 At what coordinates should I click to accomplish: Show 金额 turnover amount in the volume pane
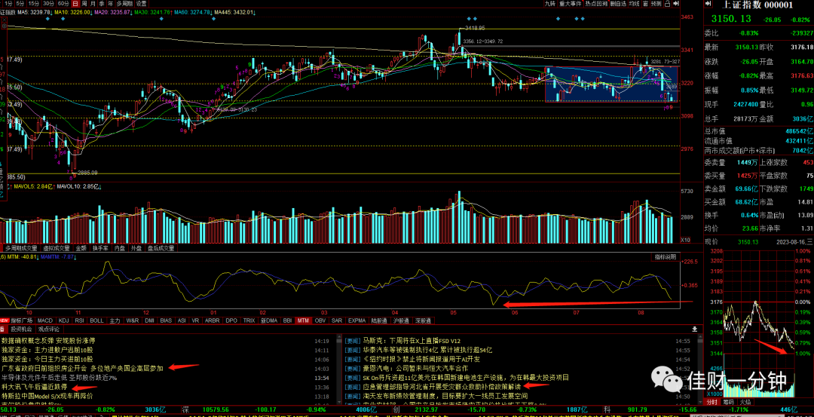81,248
